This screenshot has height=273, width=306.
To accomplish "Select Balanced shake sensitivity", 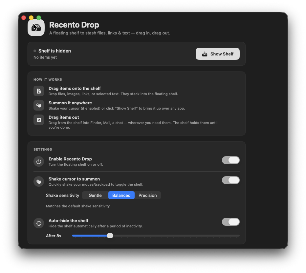I will pos(121,195).
